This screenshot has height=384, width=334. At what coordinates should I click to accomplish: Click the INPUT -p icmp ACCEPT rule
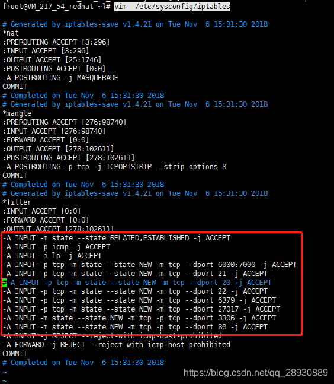tap(56, 247)
